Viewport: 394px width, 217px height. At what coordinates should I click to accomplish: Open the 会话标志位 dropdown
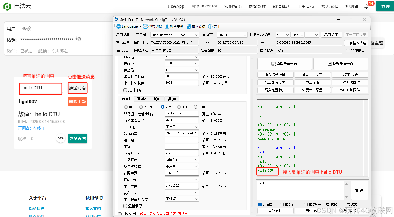[181, 159]
